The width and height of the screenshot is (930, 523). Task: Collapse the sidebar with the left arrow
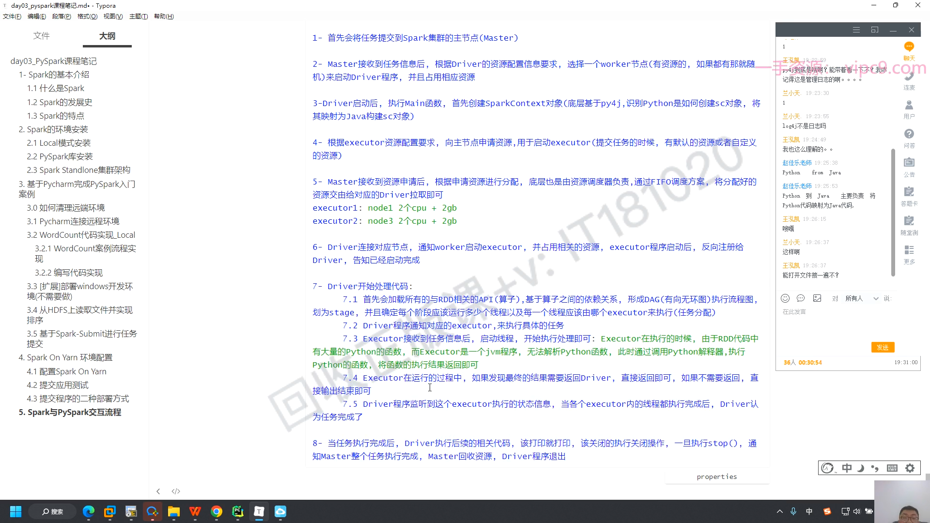pos(158,491)
